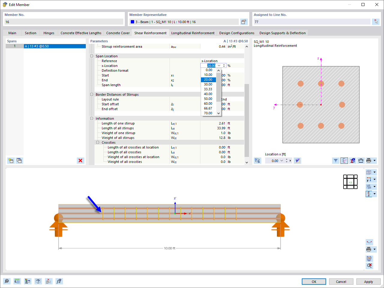Screen dimensions: 384x288
Task: Confirm changes with the OK button
Action: tap(314, 281)
